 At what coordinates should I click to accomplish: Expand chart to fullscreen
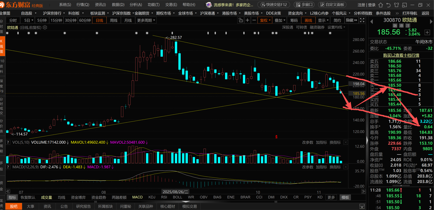click(362, 20)
